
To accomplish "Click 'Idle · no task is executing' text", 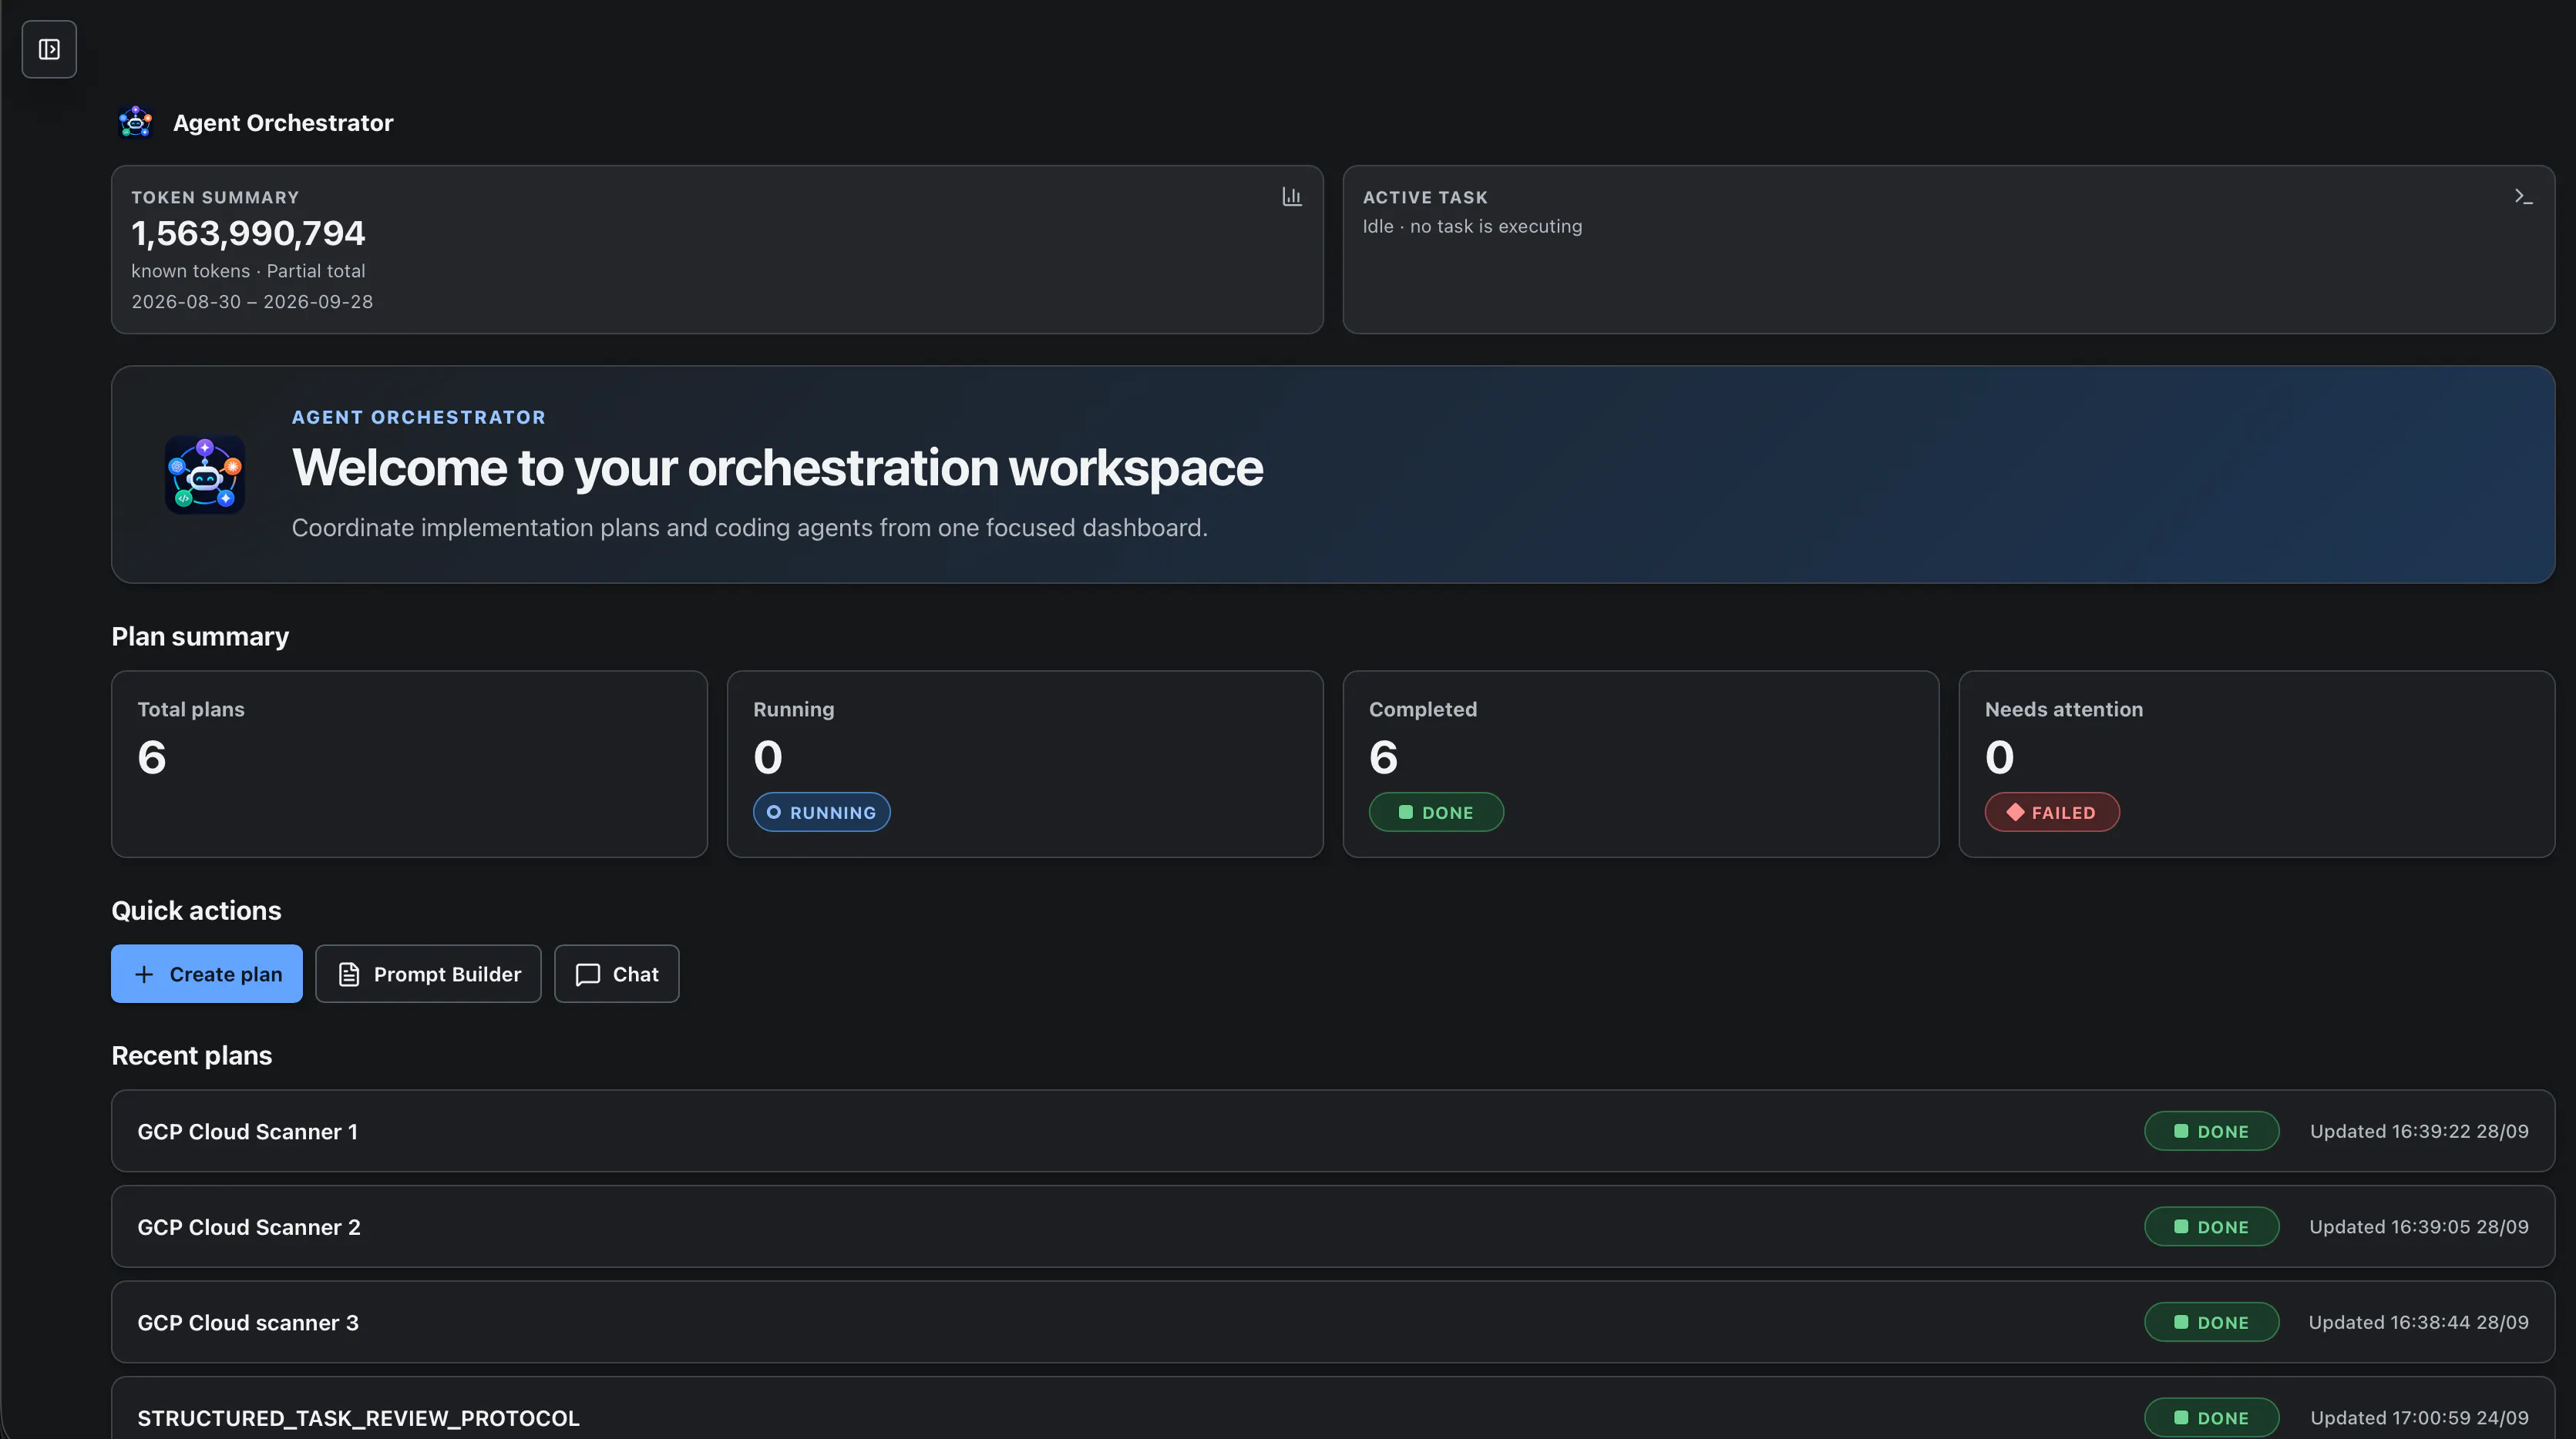I will click(x=1472, y=226).
